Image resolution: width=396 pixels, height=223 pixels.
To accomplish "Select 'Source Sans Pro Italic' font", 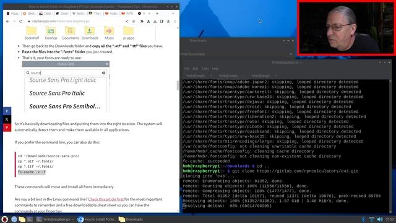I will [x=57, y=93].
